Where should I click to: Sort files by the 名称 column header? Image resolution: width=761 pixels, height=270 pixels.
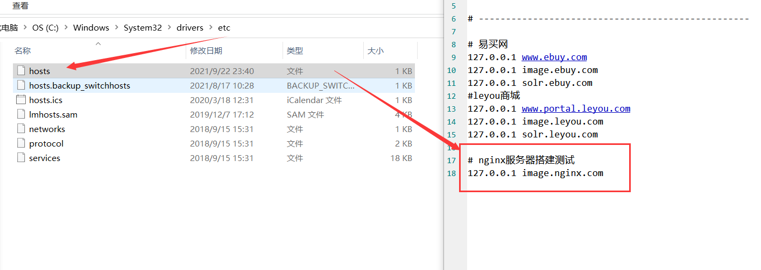tap(23, 50)
